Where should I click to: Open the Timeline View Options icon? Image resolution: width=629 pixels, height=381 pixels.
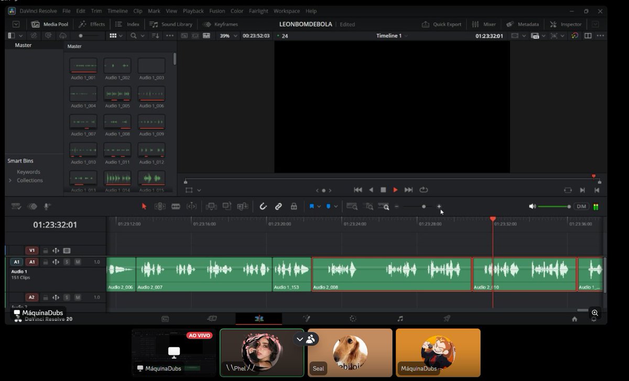16,206
